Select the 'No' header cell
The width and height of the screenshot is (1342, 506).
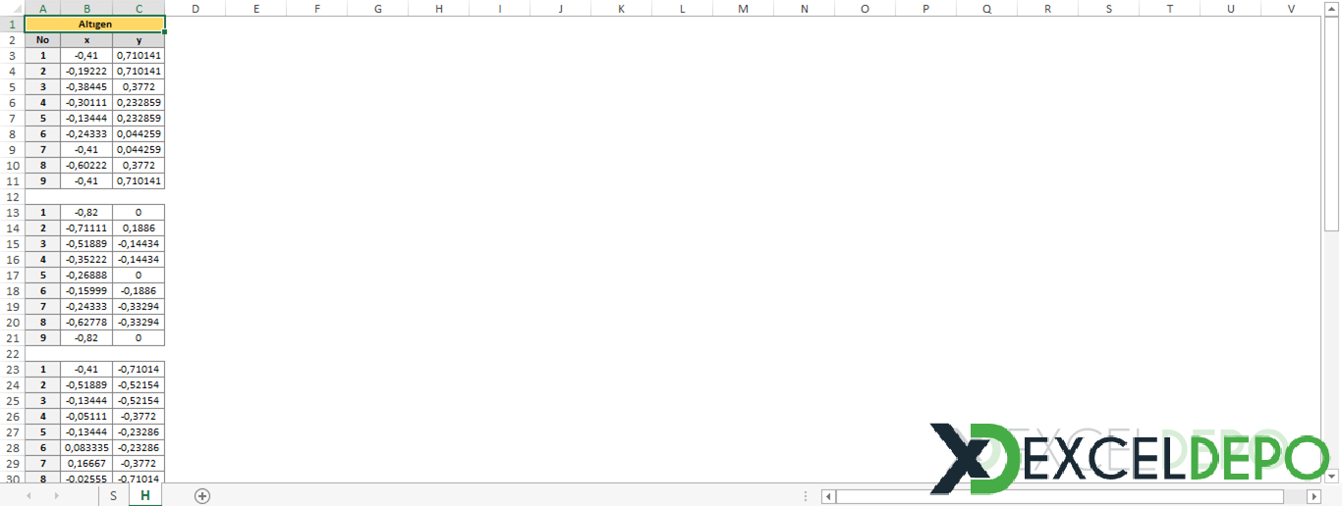tap(42, 39)
